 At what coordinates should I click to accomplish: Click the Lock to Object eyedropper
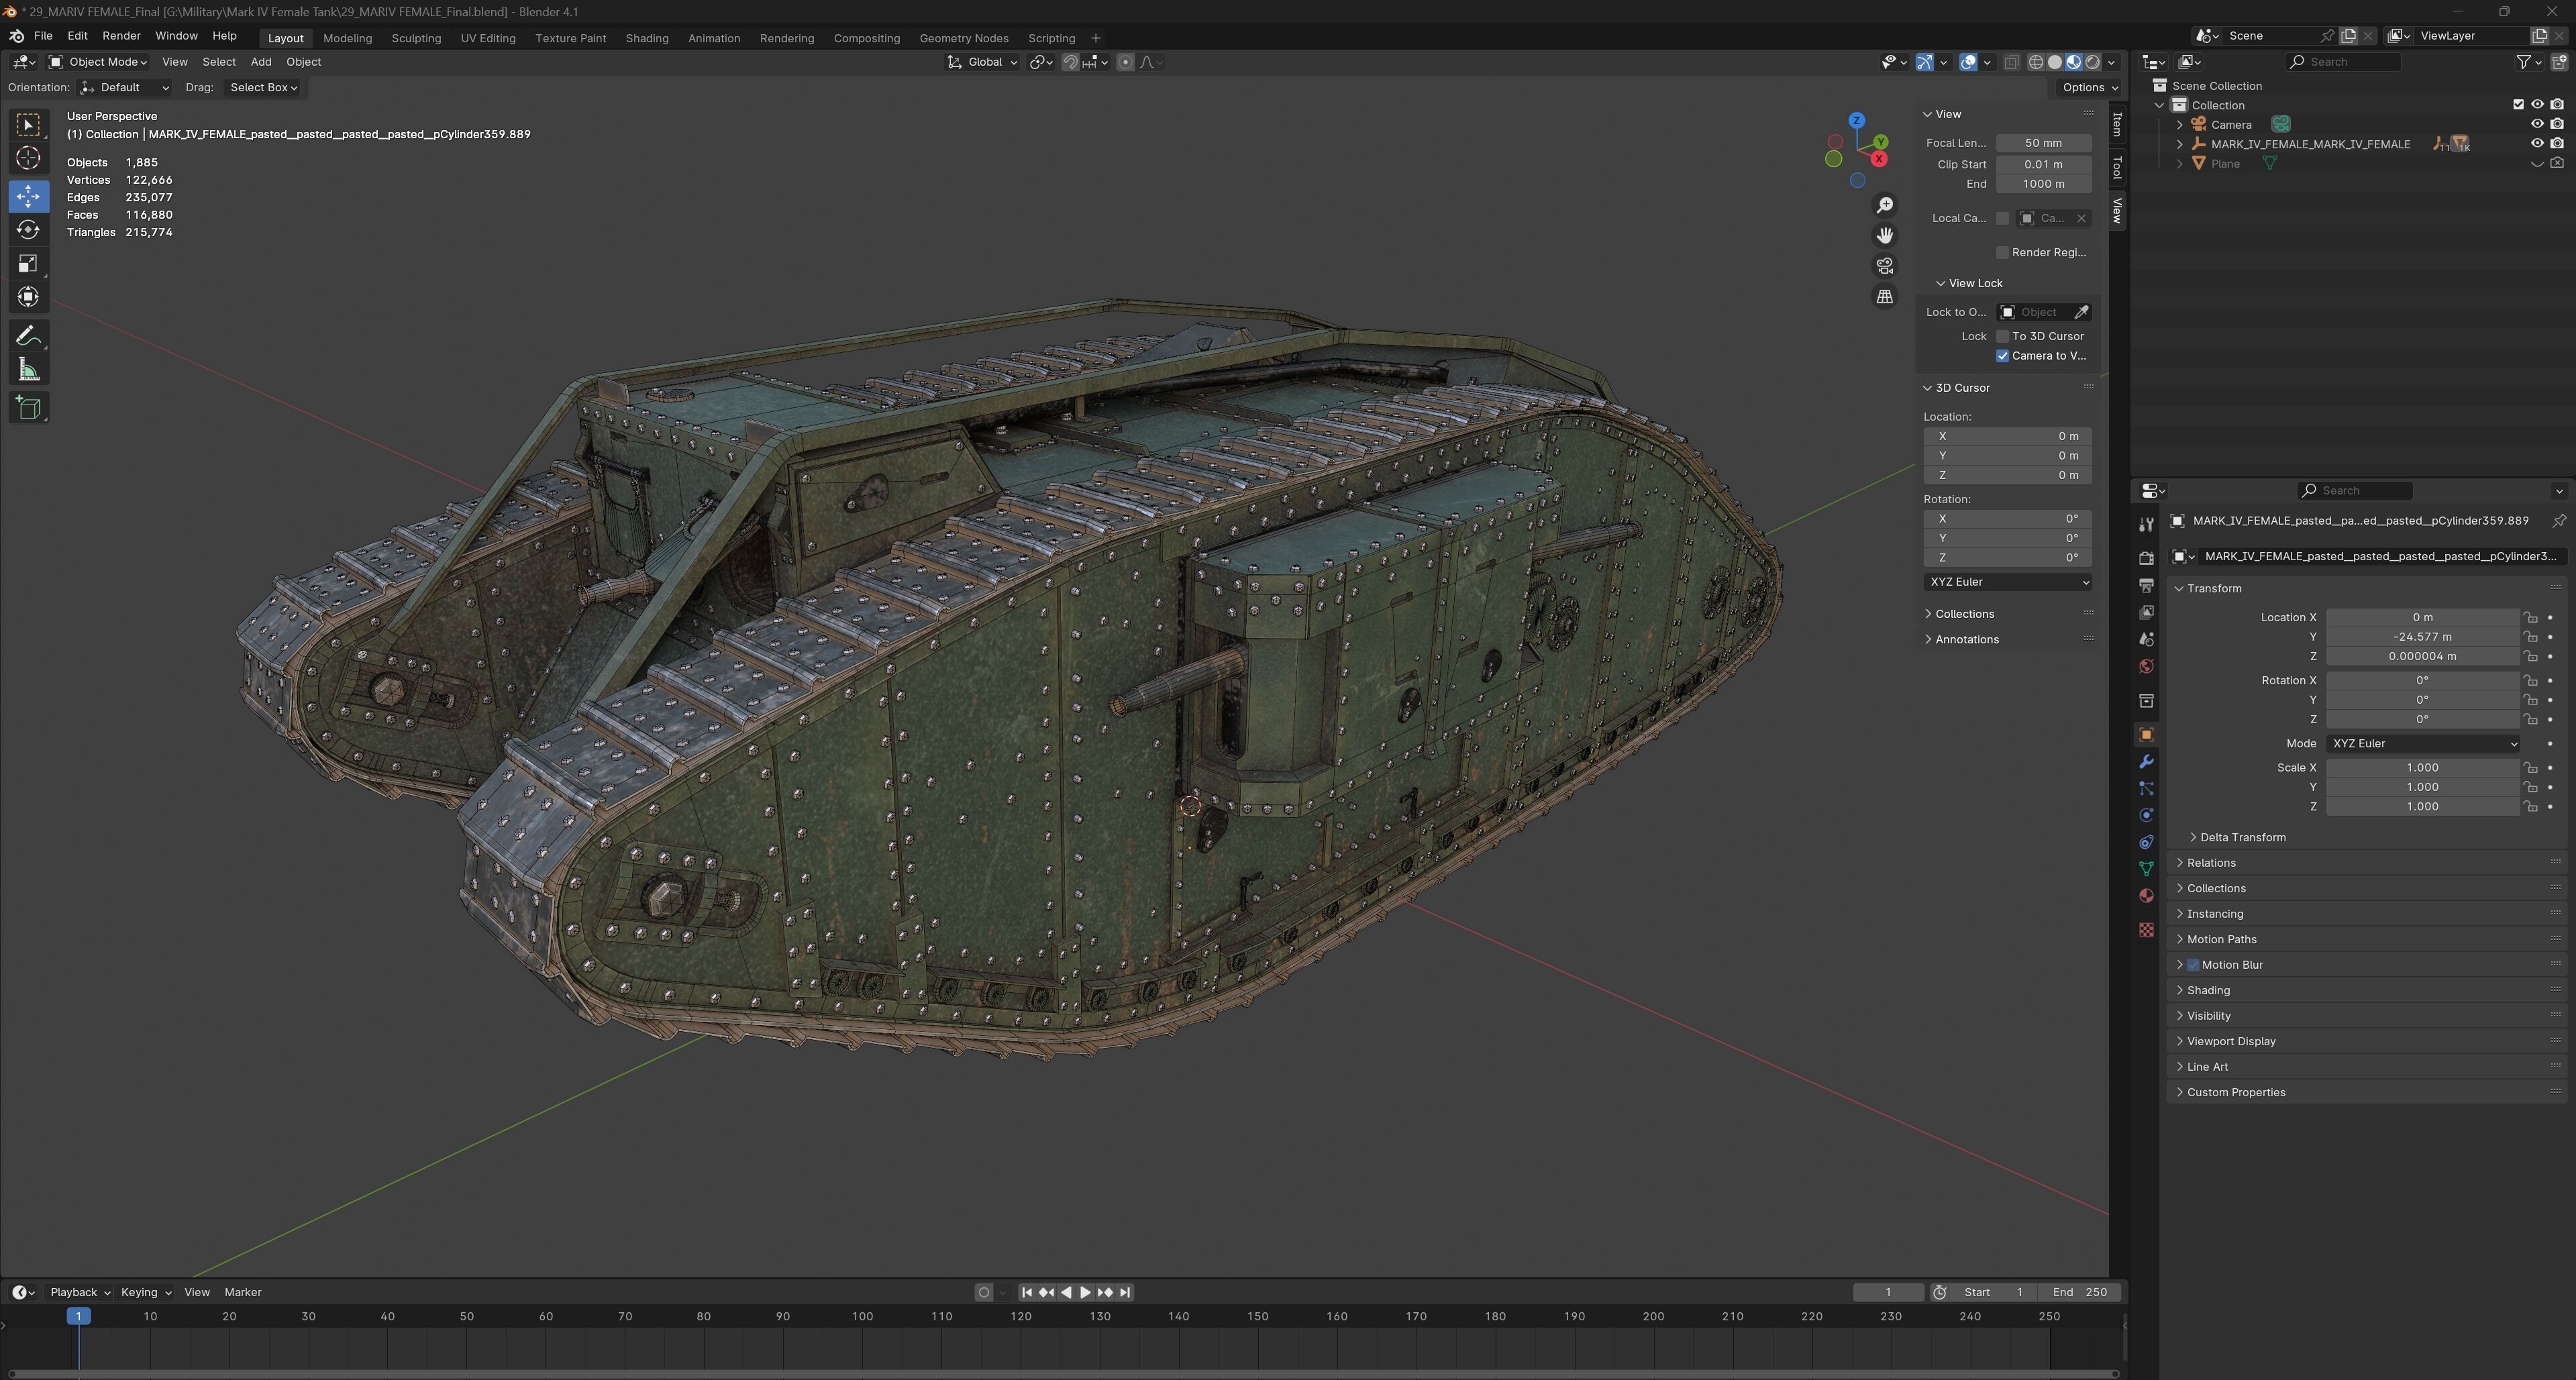(2081, 312)
